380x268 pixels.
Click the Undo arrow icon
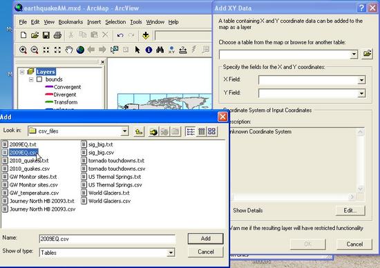[x=120, y=35]
